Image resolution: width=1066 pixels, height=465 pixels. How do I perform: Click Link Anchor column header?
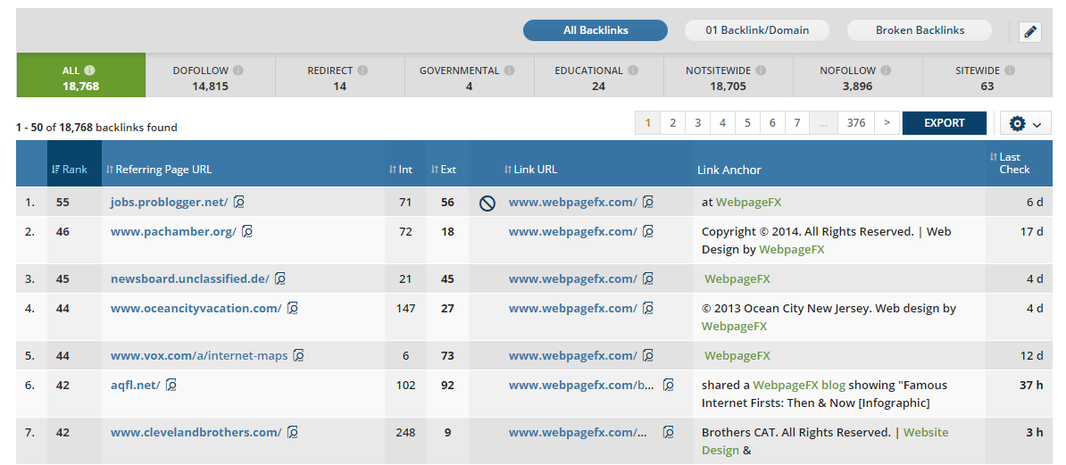click(x=729, y=170)
